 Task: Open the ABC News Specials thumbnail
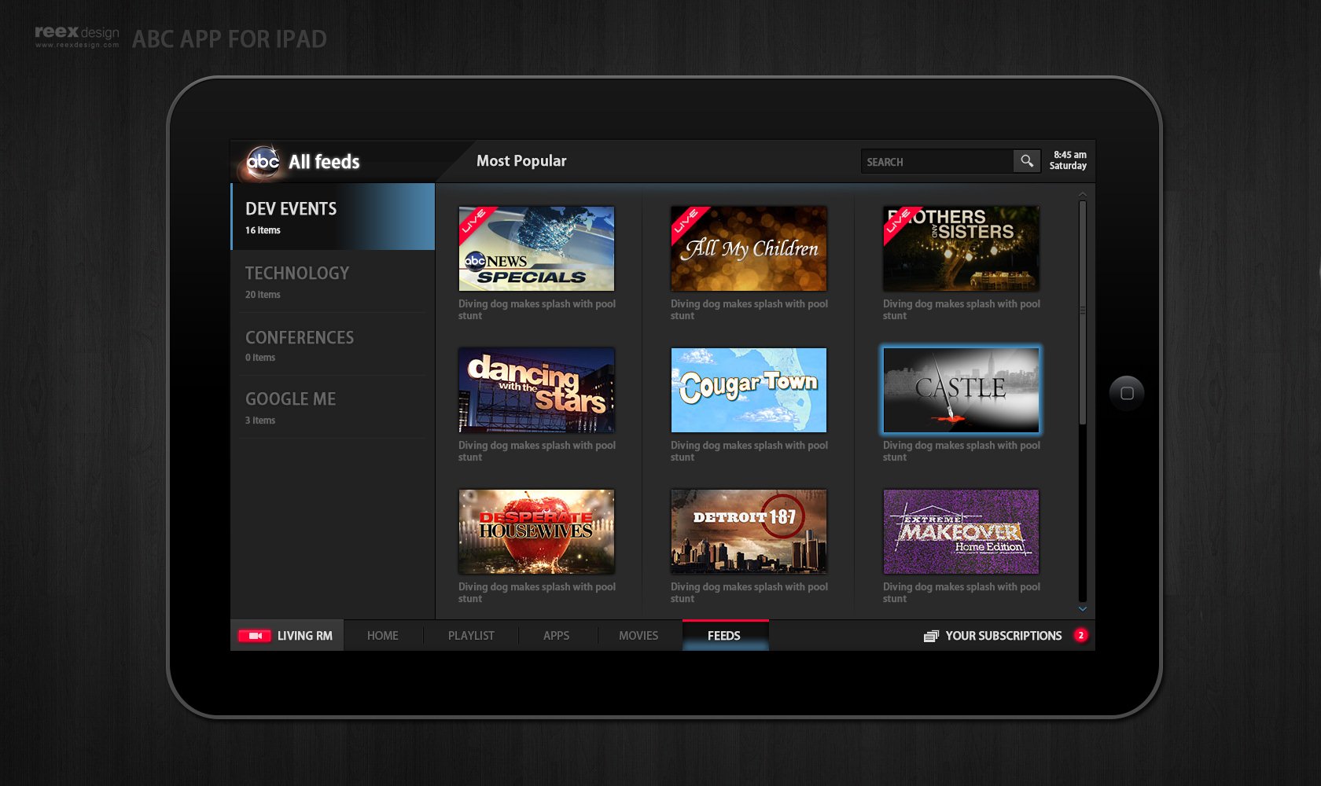pos(536,248)
